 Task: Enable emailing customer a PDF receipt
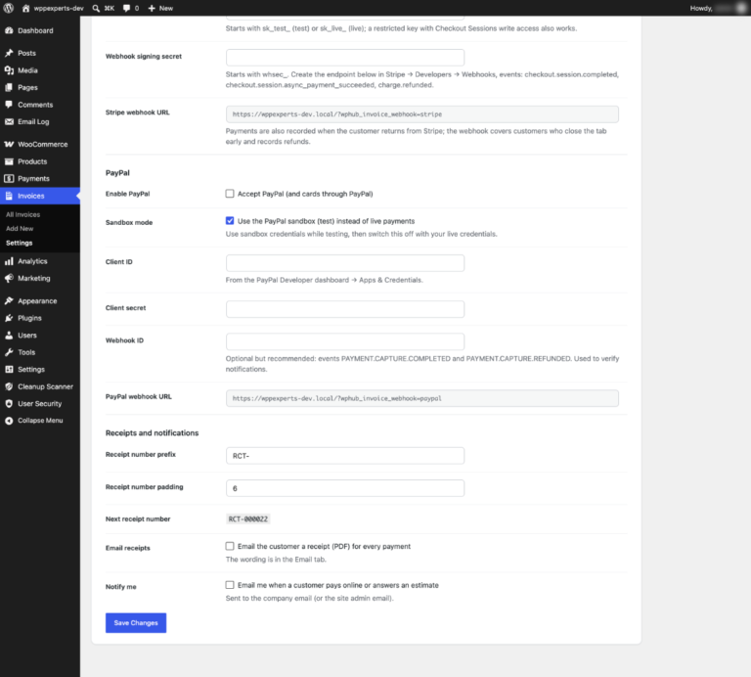[x=230, y=546]
